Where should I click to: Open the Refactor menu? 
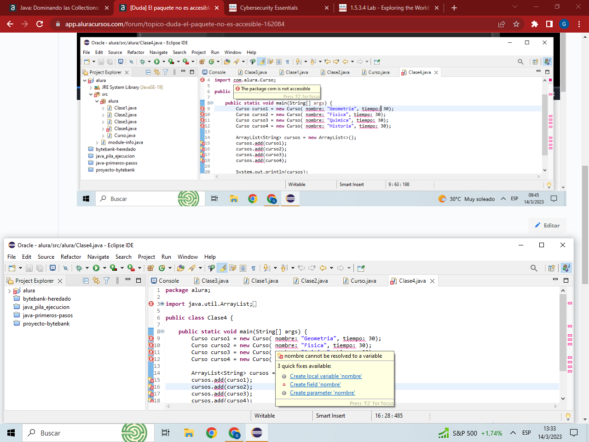(x=71, y=257)
